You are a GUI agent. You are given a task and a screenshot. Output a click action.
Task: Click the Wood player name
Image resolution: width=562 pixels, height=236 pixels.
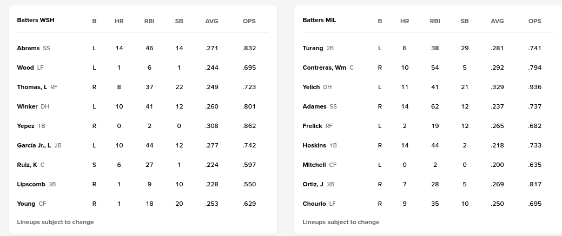click(x=25, y=68)
